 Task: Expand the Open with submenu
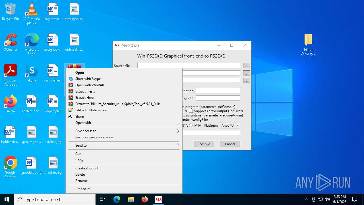point(124,123)
